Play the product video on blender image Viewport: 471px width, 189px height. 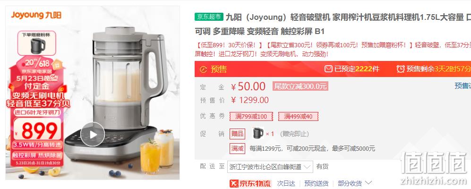[x=93, y=134]
